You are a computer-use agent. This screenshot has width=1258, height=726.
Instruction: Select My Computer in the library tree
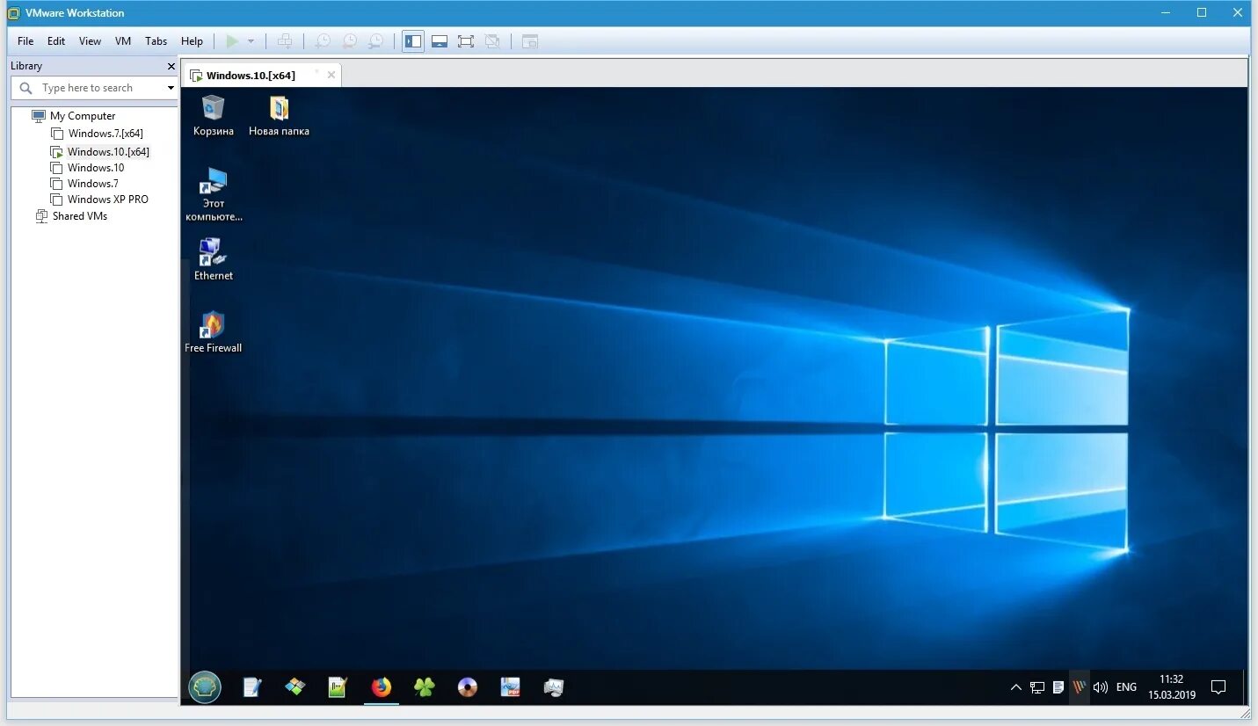tap(83, 116)
